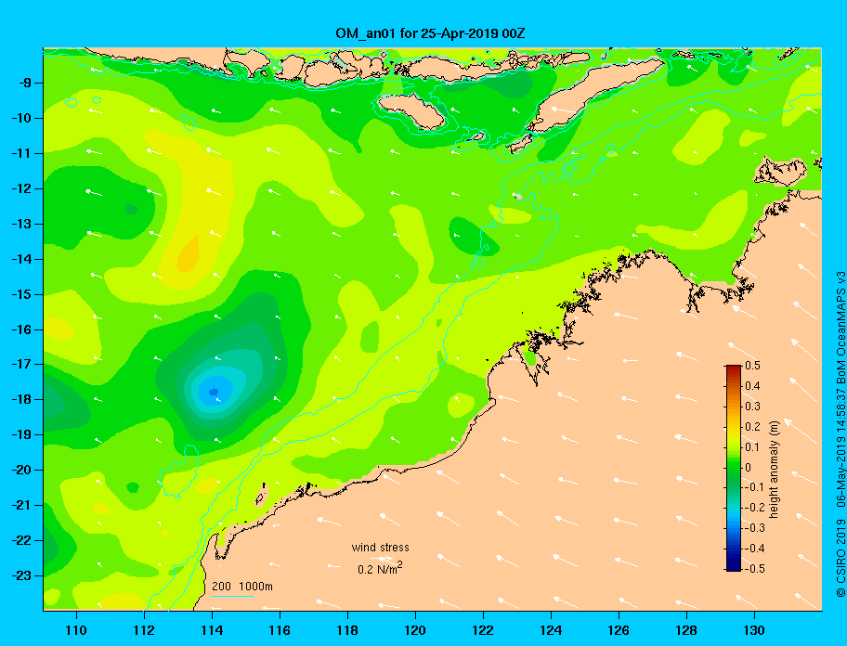The width and height of the screenshot is (847, 646).
Task: Click the "height anomaly (m)" colorbar label
Action: pos(774,469)
